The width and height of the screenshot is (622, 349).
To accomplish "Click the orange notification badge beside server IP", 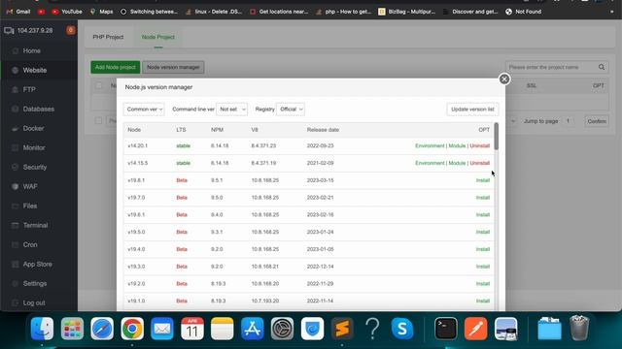I will [71, 30].
